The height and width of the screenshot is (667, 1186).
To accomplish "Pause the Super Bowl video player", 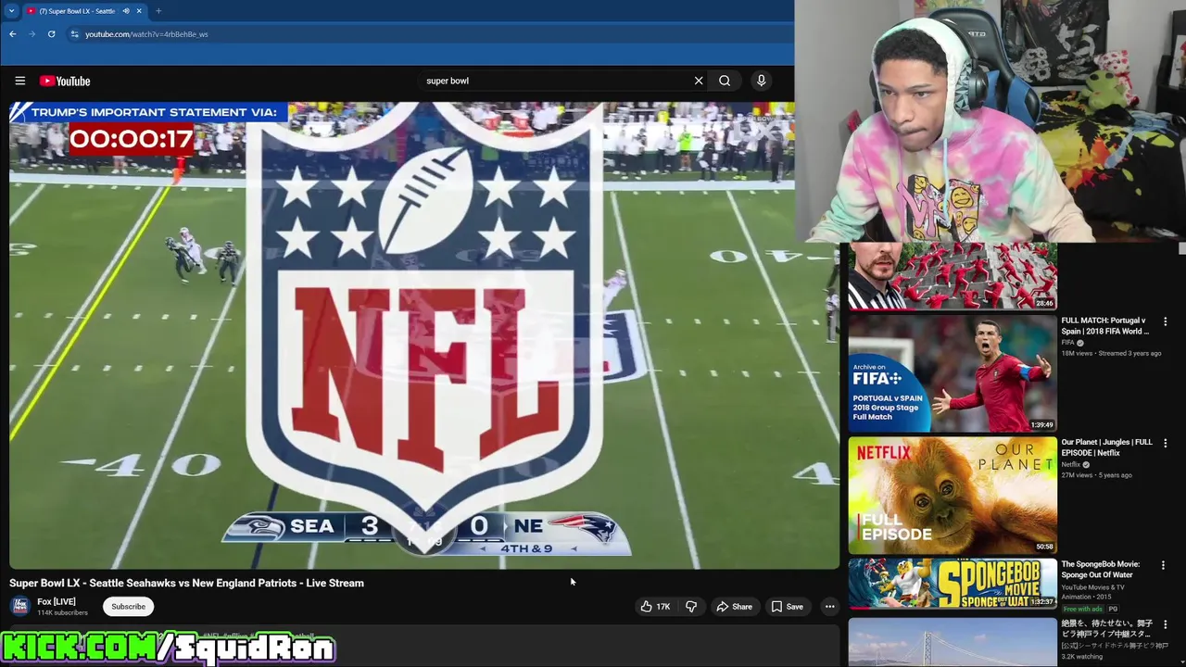I will (x=424, y=335).
